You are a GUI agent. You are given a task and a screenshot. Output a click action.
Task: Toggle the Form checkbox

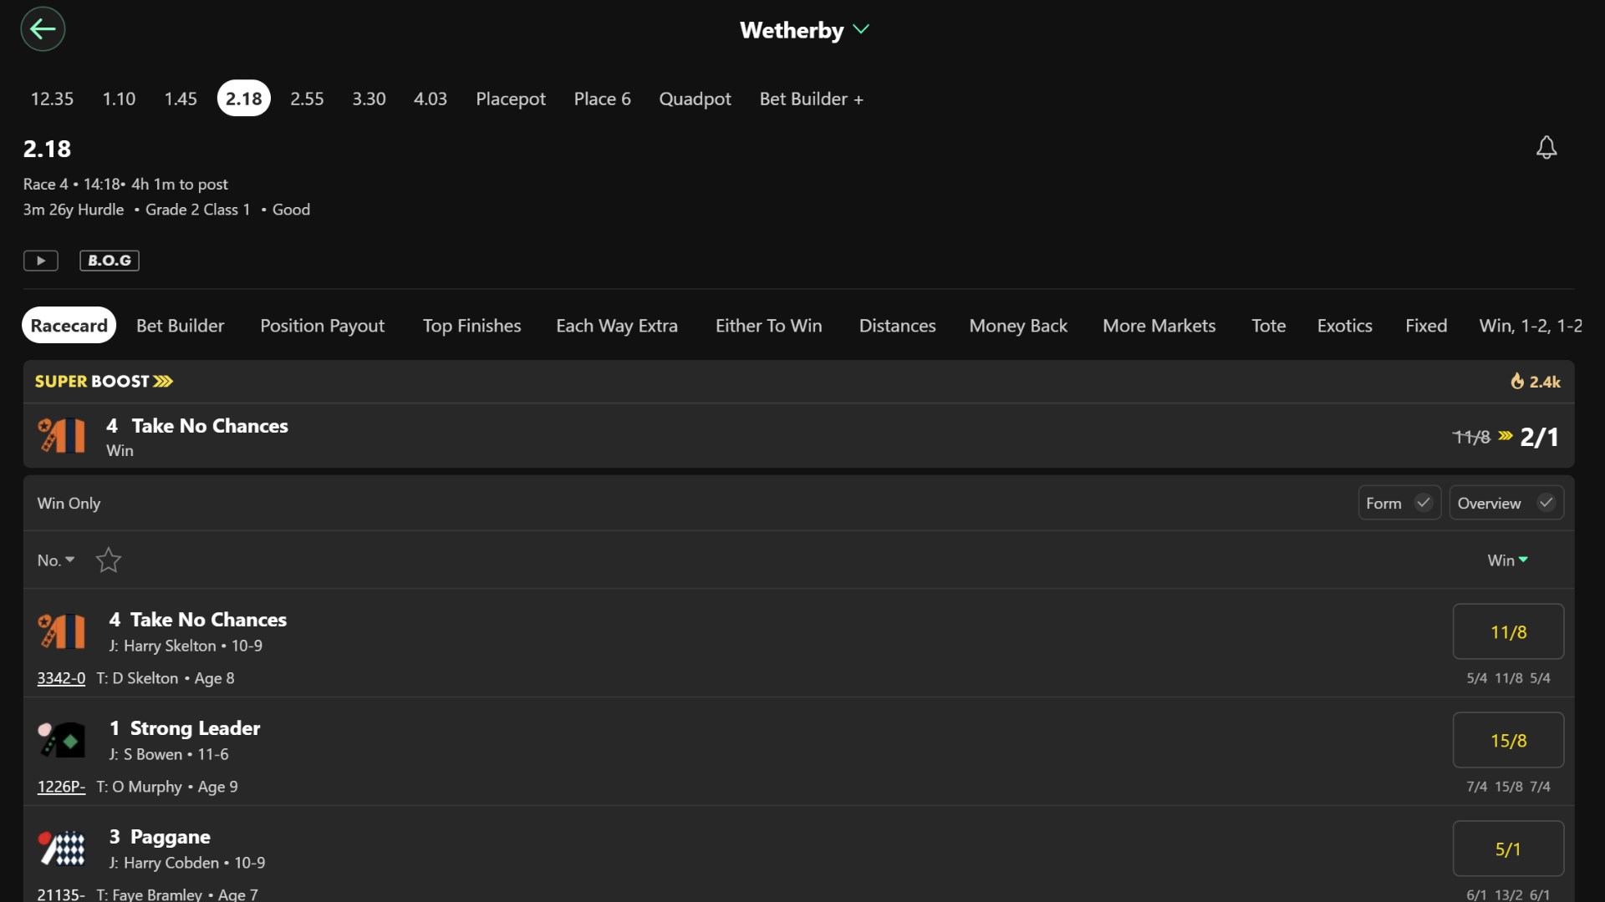[1399, 503]
